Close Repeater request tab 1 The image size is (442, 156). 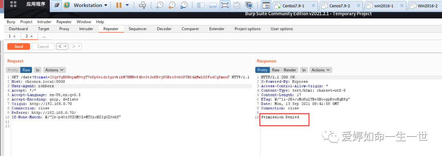point(14,36)
